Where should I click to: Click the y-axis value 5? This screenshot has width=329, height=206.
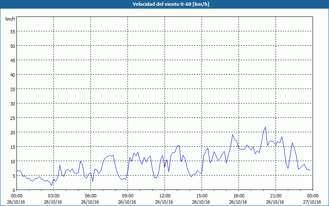point(14,176)
